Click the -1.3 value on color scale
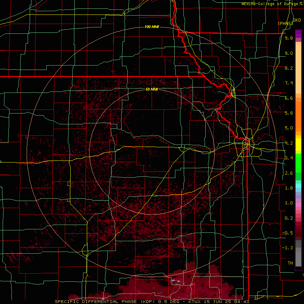Viewport: 304px width, 304px height. coord(287,248)
